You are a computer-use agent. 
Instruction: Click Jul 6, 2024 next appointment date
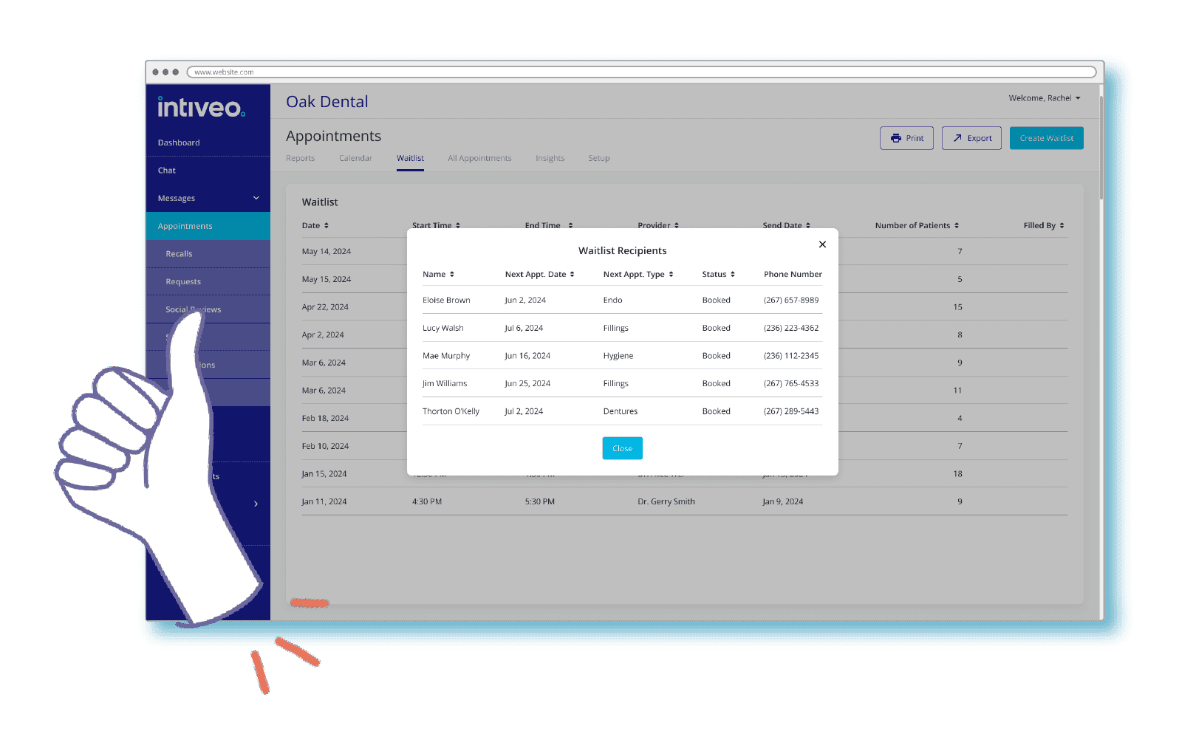pyautogui.click(x=524, y=329)
